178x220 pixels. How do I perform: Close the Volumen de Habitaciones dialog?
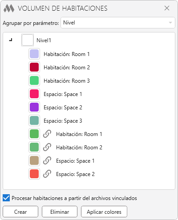pos(167,8)
